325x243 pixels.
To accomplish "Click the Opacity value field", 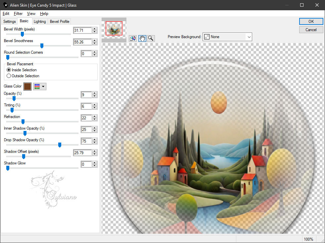I will pos(86,95).
